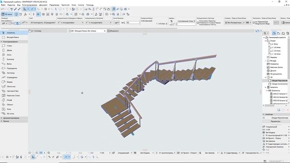This screenshot has height=163, width=290.
Task: Select the Roof (Крыша) tool
Action: point(14,82)
